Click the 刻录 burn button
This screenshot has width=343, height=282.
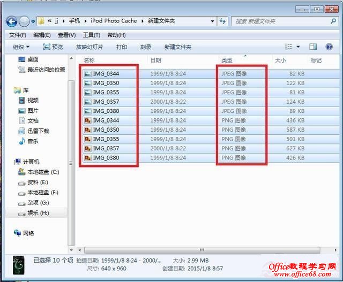pos(146,47)
